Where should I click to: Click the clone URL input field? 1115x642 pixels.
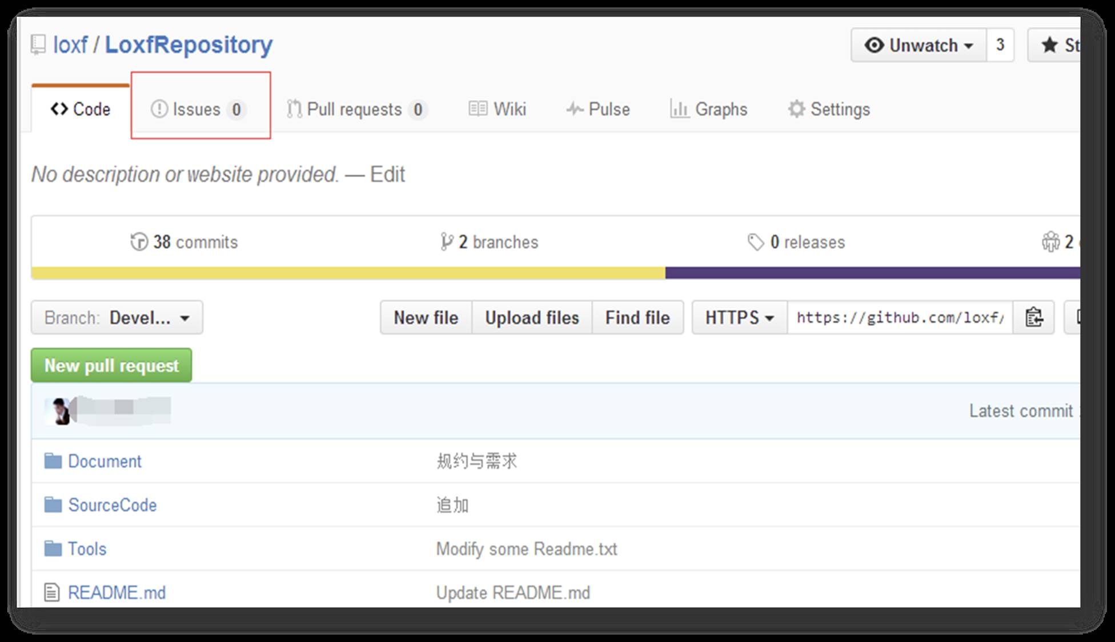pyautogui.click(x=900, y=317)
